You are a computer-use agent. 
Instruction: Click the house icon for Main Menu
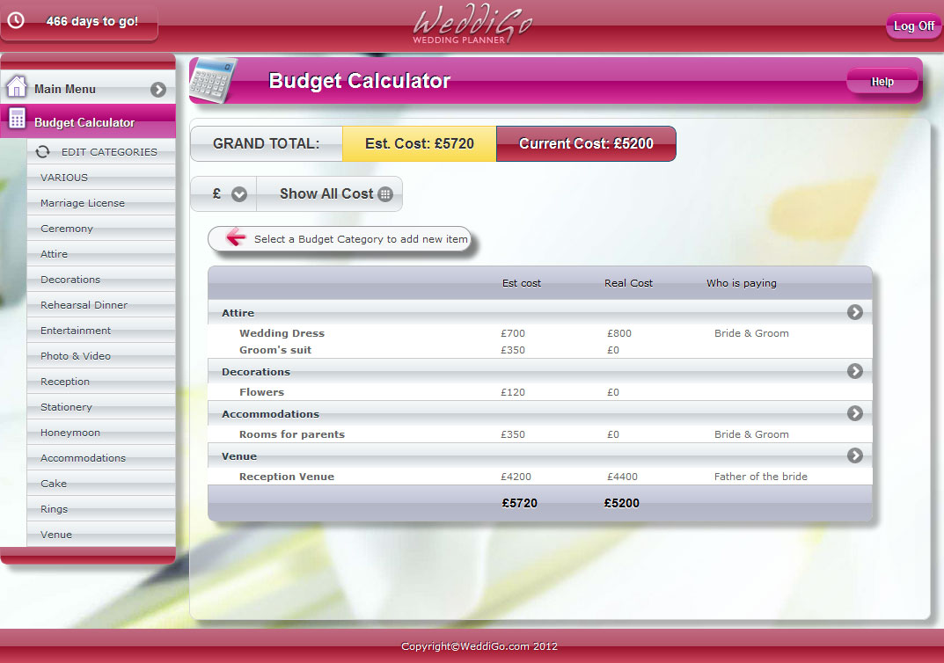pos(16,87)
